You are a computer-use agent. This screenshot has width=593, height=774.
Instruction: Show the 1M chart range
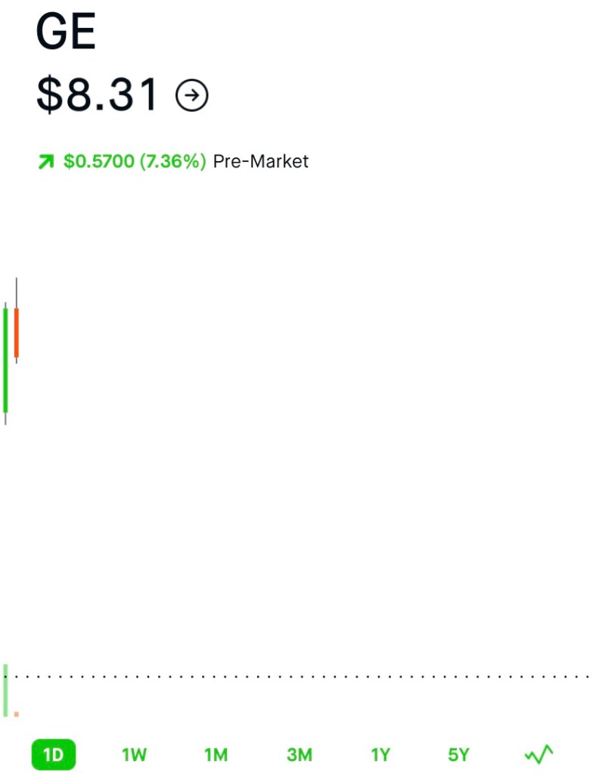216,754
